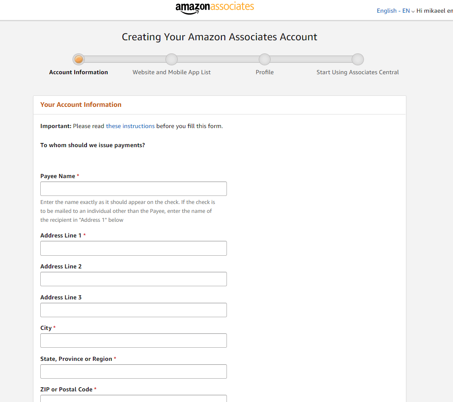
Task: Click inside the Payee Name field
Action: (133, 188)
